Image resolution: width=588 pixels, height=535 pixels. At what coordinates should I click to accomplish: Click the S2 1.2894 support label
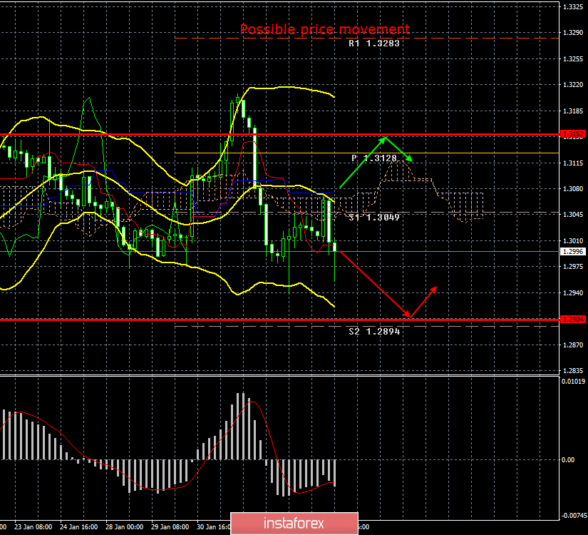point(374,332)
